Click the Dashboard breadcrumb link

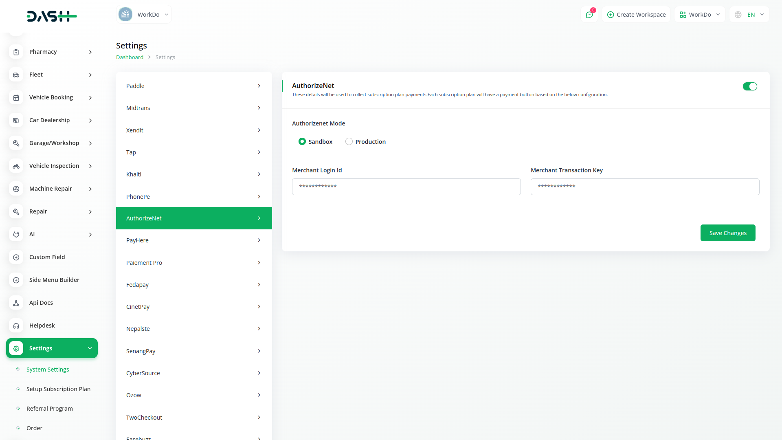pos(130,57)
